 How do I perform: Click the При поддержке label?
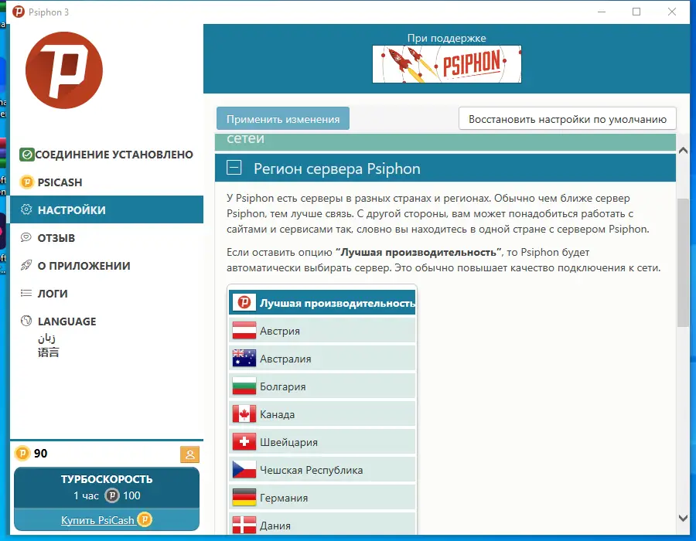pyautogui.click(x=446, y=38)
